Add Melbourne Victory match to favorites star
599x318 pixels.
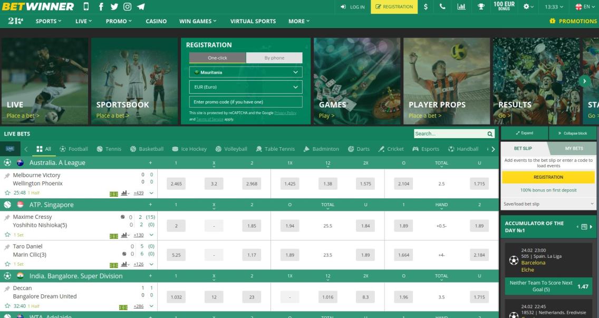coord(7,192)
